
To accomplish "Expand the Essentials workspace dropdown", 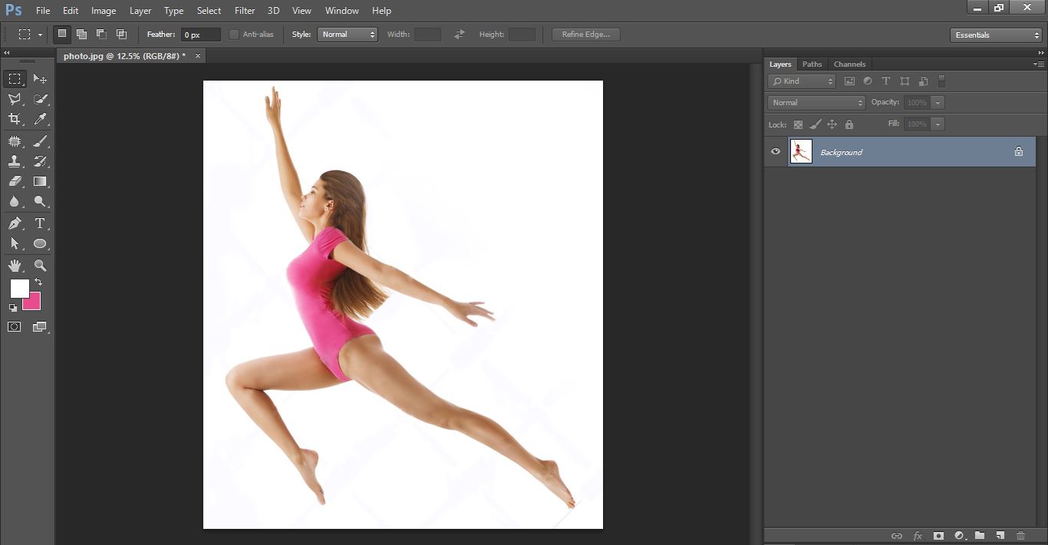I will pyautogui.click(x=995, y=35).
